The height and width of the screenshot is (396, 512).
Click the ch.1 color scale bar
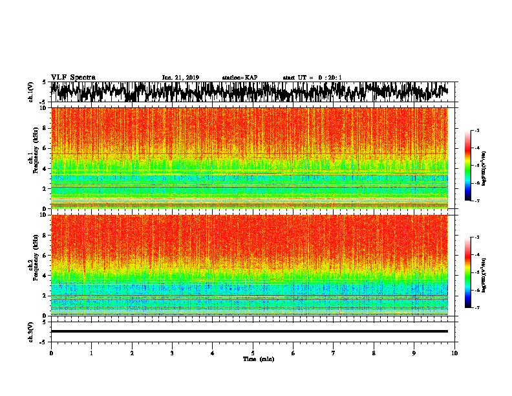(x=467, y=166)
